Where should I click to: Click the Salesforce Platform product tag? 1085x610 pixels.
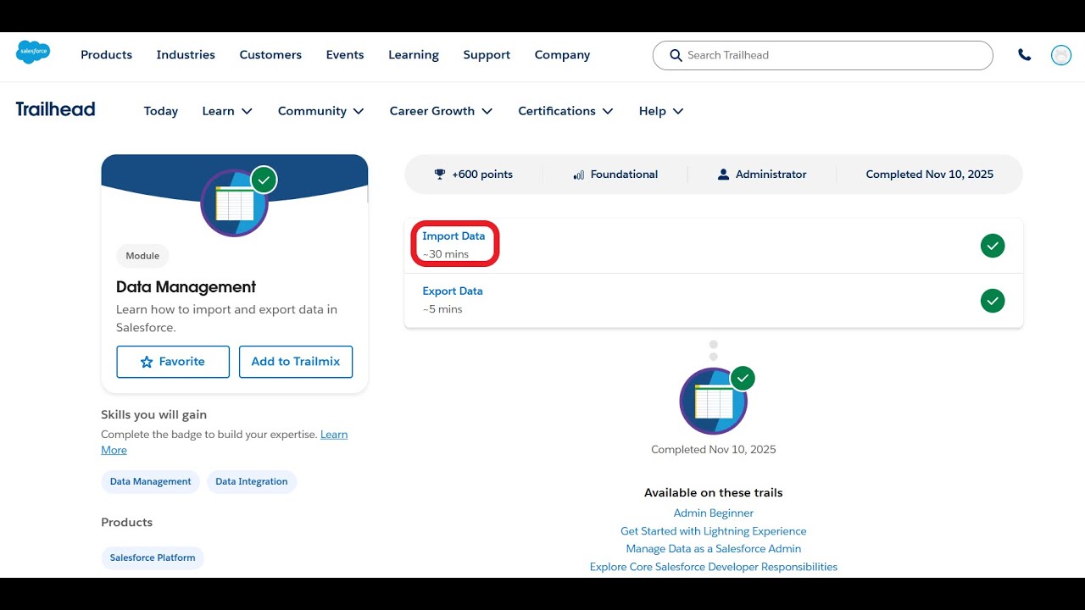(153, 558)
